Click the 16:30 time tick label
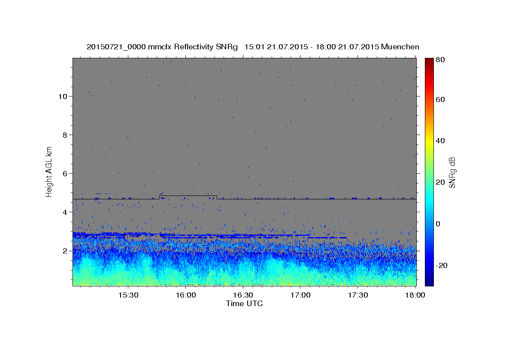 point(243,295)
